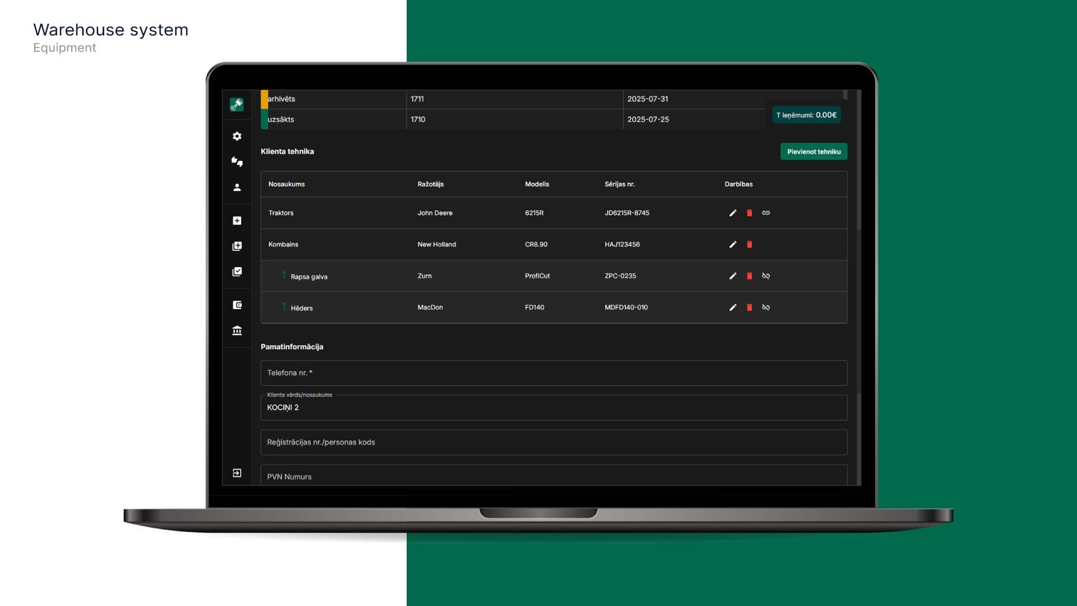Click the single plus box sidebar icon
The image size is (1077, 606).
point(237,221)
